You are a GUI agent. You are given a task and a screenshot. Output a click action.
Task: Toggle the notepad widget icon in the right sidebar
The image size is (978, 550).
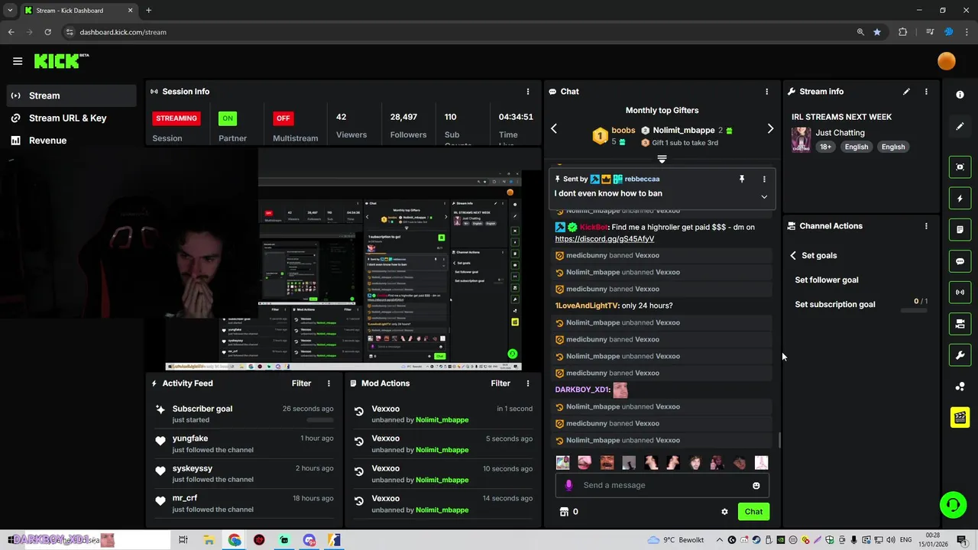pyautogui.click(x=960, y=230)
